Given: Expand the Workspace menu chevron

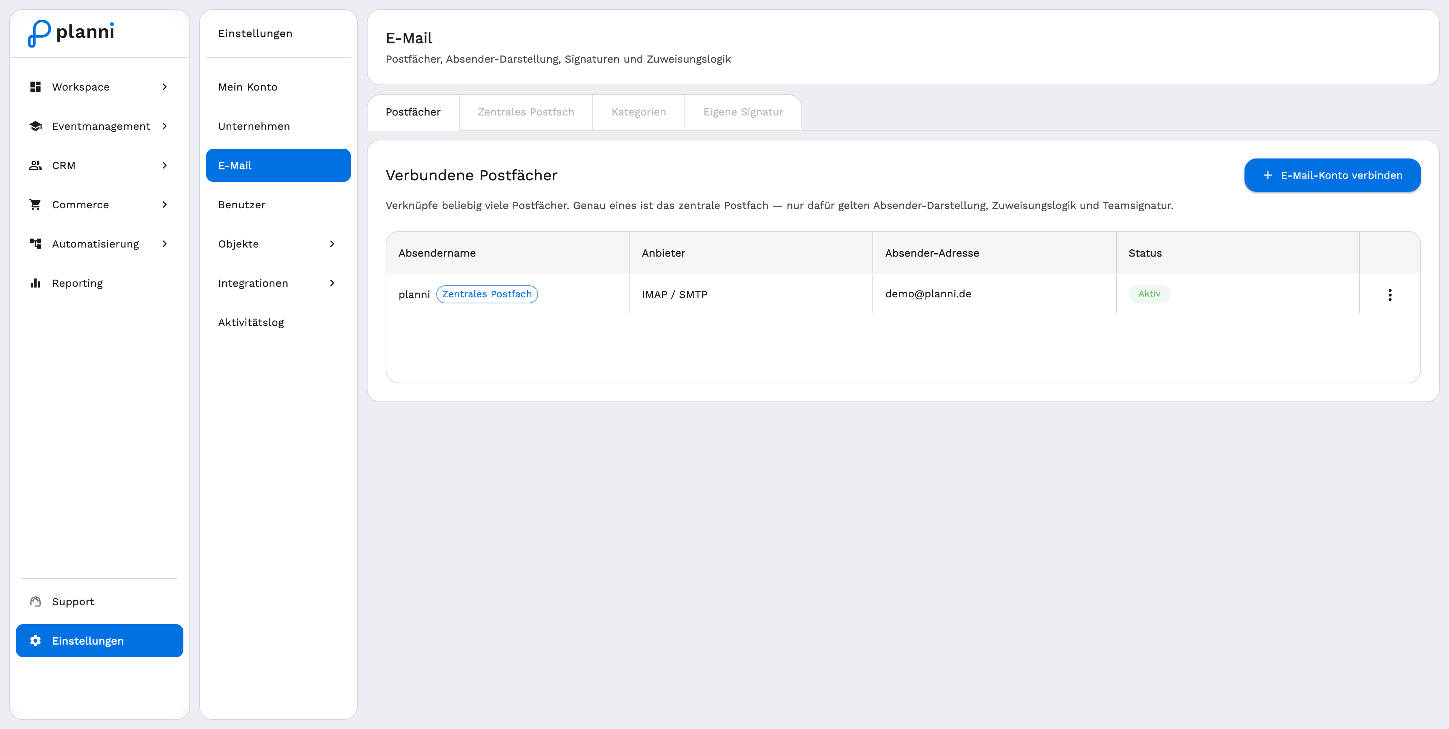Looking at the screenshot, I should (x=164, y=87).
